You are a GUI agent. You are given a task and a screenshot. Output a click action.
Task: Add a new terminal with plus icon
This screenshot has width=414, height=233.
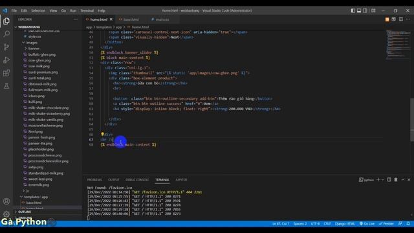point(378,180)
